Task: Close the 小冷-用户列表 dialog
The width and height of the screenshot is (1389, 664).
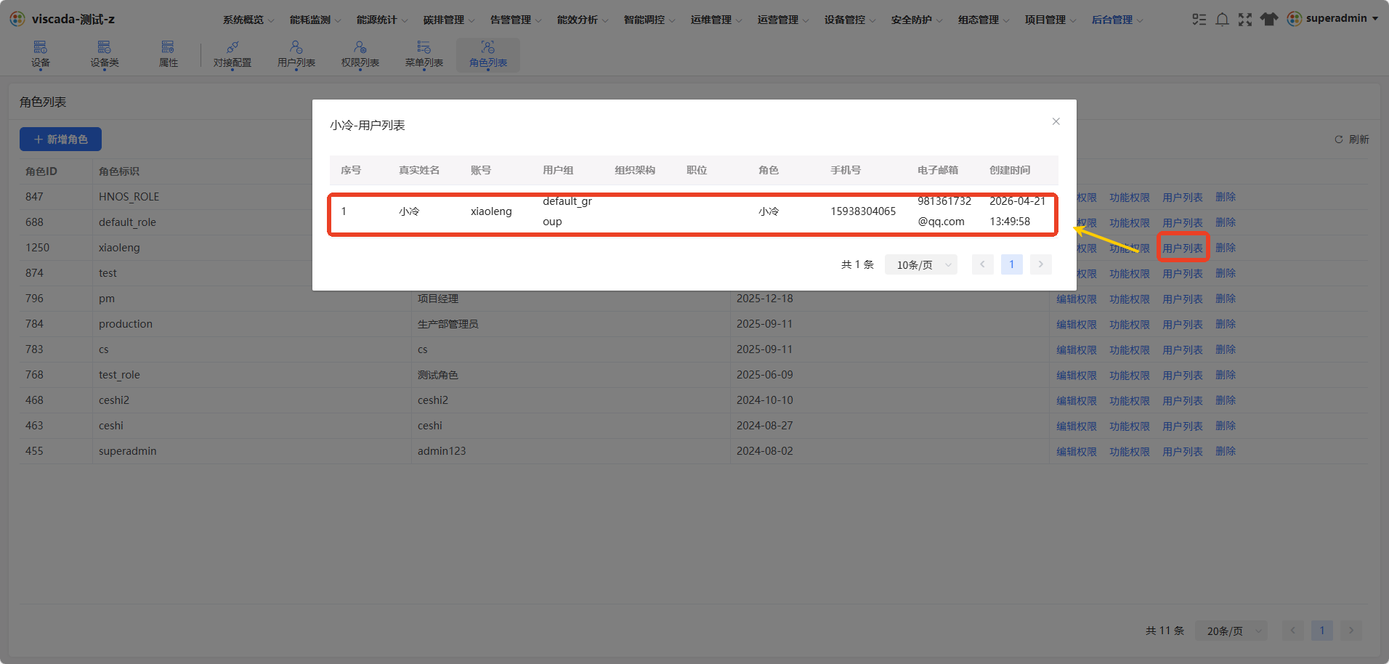Action: click(x=1056, y=121)
